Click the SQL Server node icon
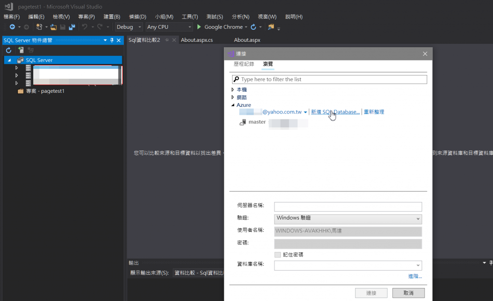The image size is (493, 301). (20, 60)
